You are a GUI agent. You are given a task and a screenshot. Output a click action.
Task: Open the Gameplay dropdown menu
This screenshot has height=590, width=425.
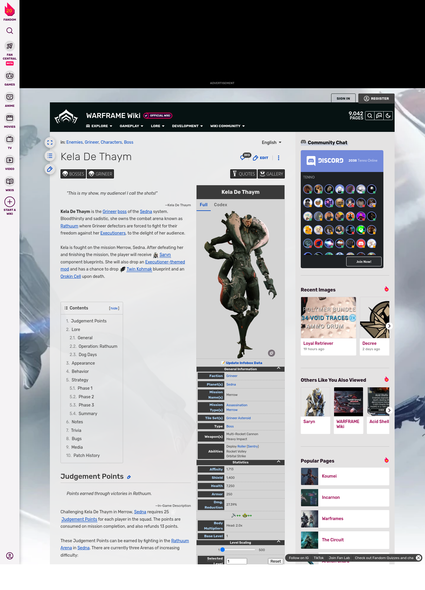[131, 126]
